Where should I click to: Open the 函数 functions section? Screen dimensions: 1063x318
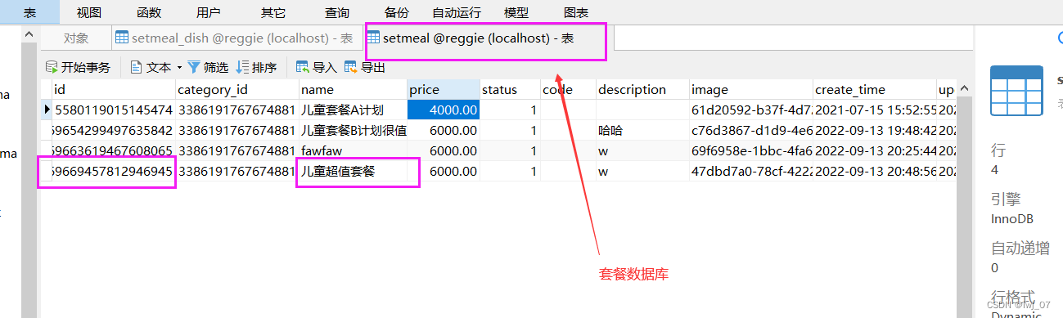[149, 12]
